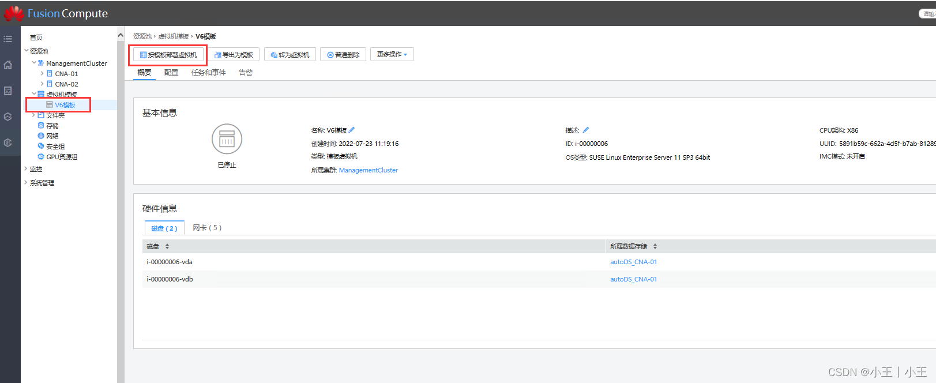Switch to the 配置 tab

click(x=171, y=72)
